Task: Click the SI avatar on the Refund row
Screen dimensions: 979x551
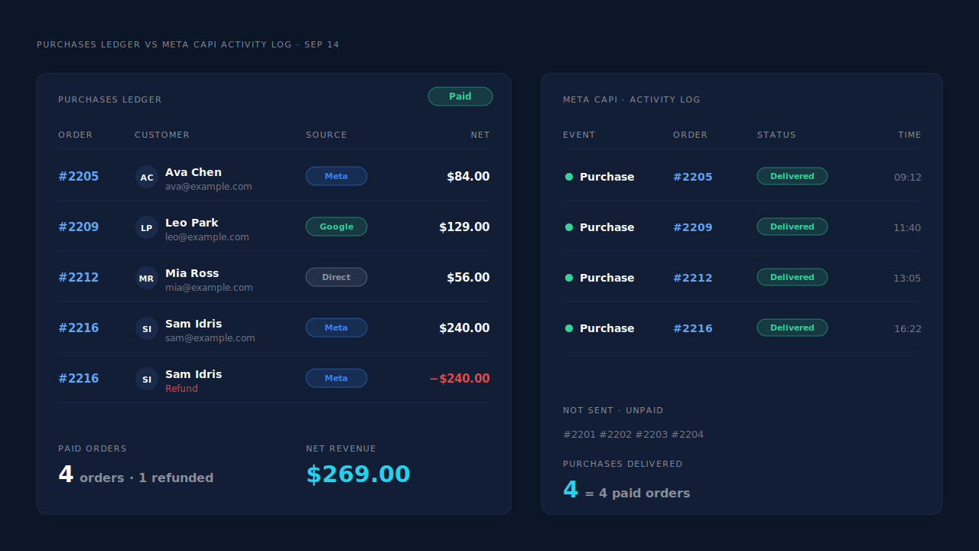Action: click(147, 379)
